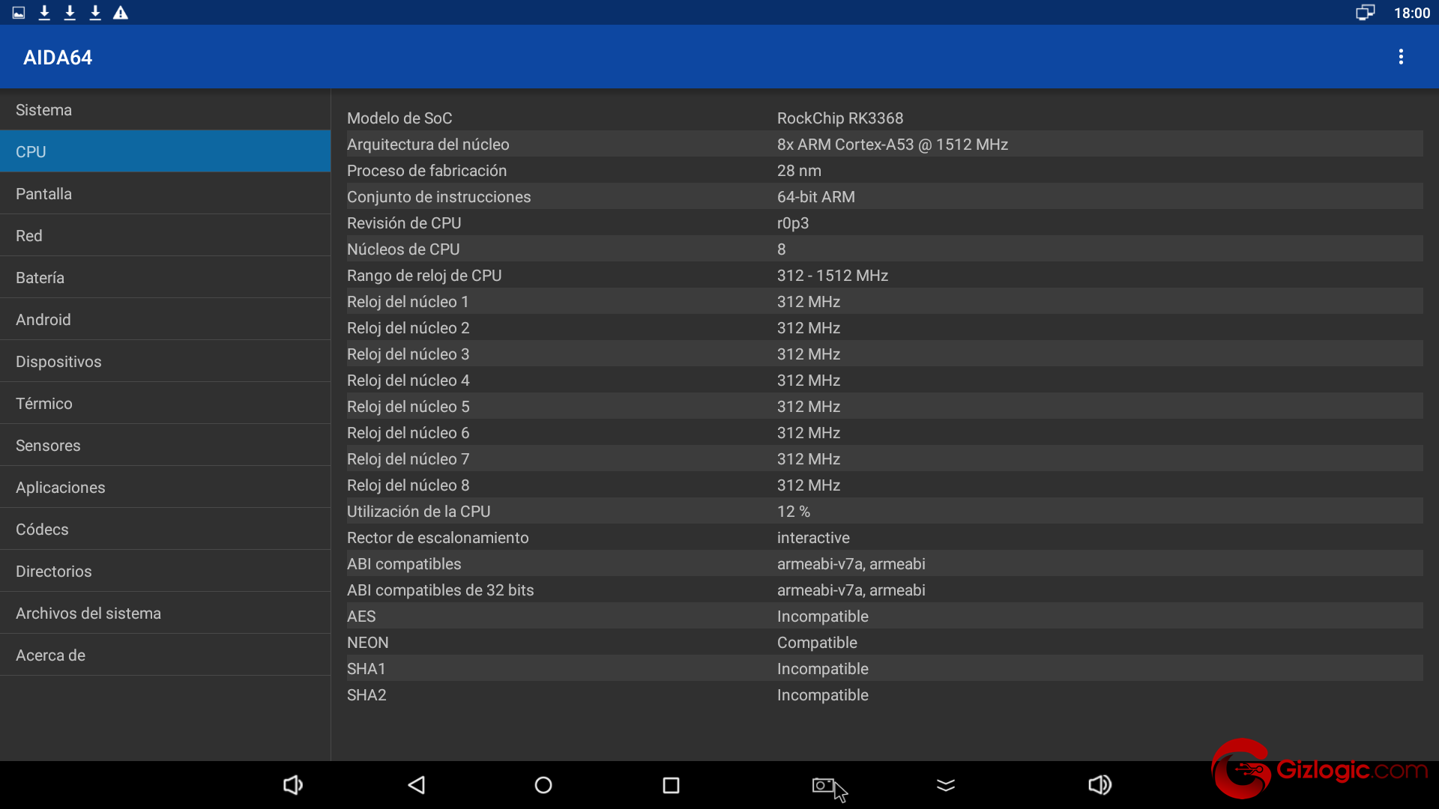Select Conjunto de instrucciones row label

tap(438, 196)
